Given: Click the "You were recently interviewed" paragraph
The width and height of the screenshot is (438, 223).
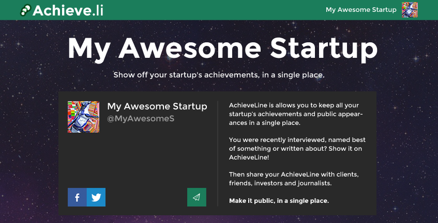Looking at the screenshot, I should (x=297, y=148).
